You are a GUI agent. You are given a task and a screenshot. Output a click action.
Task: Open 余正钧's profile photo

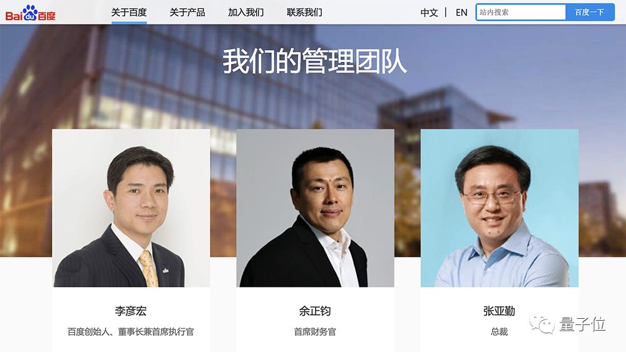[316, 208]
